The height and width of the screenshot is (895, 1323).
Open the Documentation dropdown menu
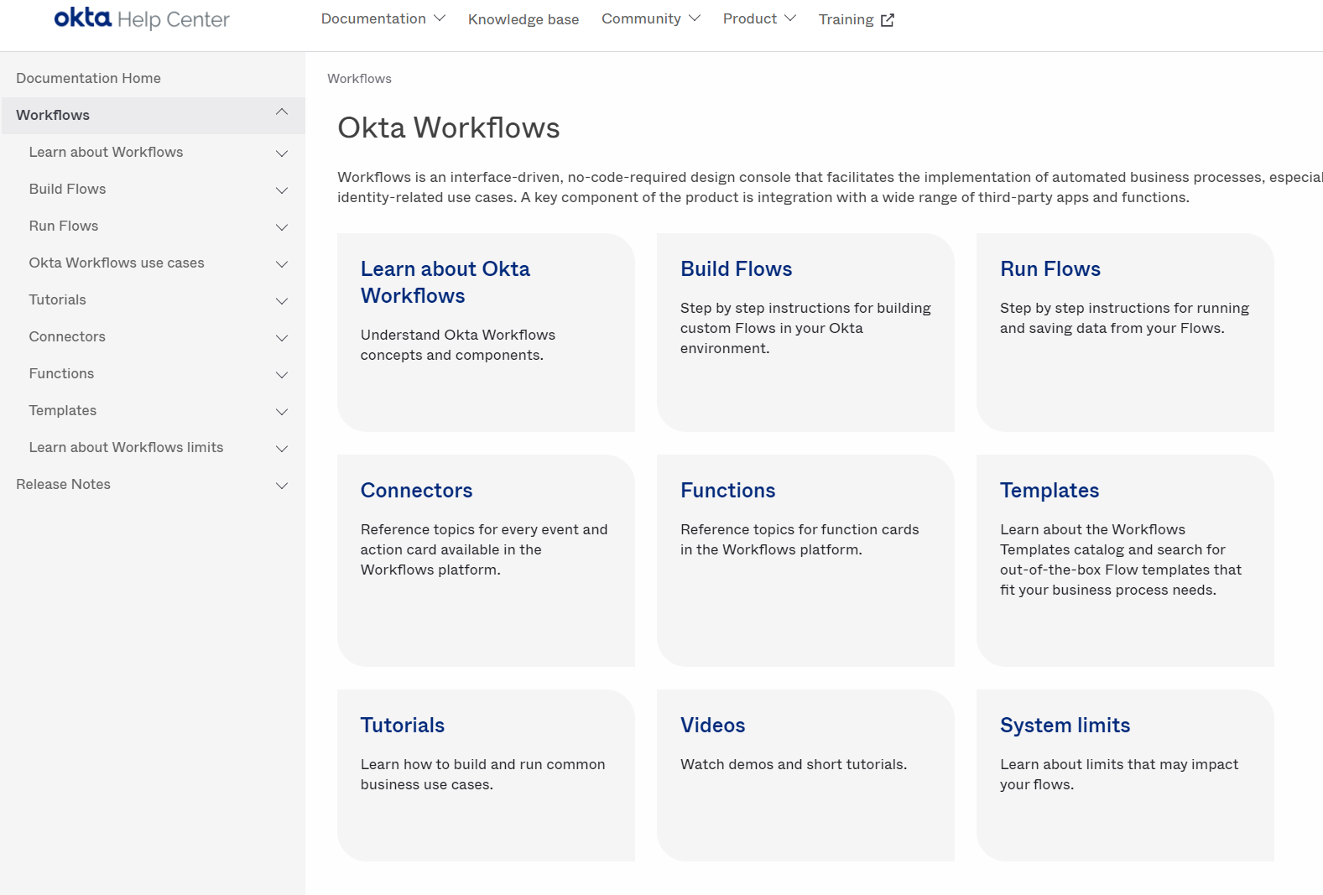click(x=383, y=18)
